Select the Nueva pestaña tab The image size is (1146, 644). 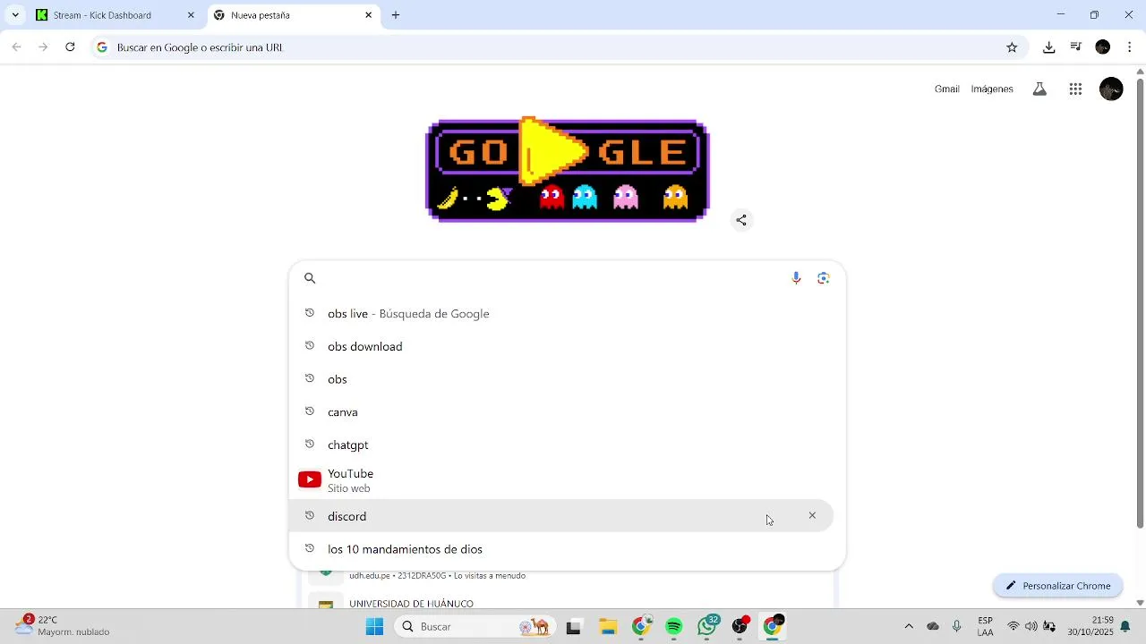point(295,15)
